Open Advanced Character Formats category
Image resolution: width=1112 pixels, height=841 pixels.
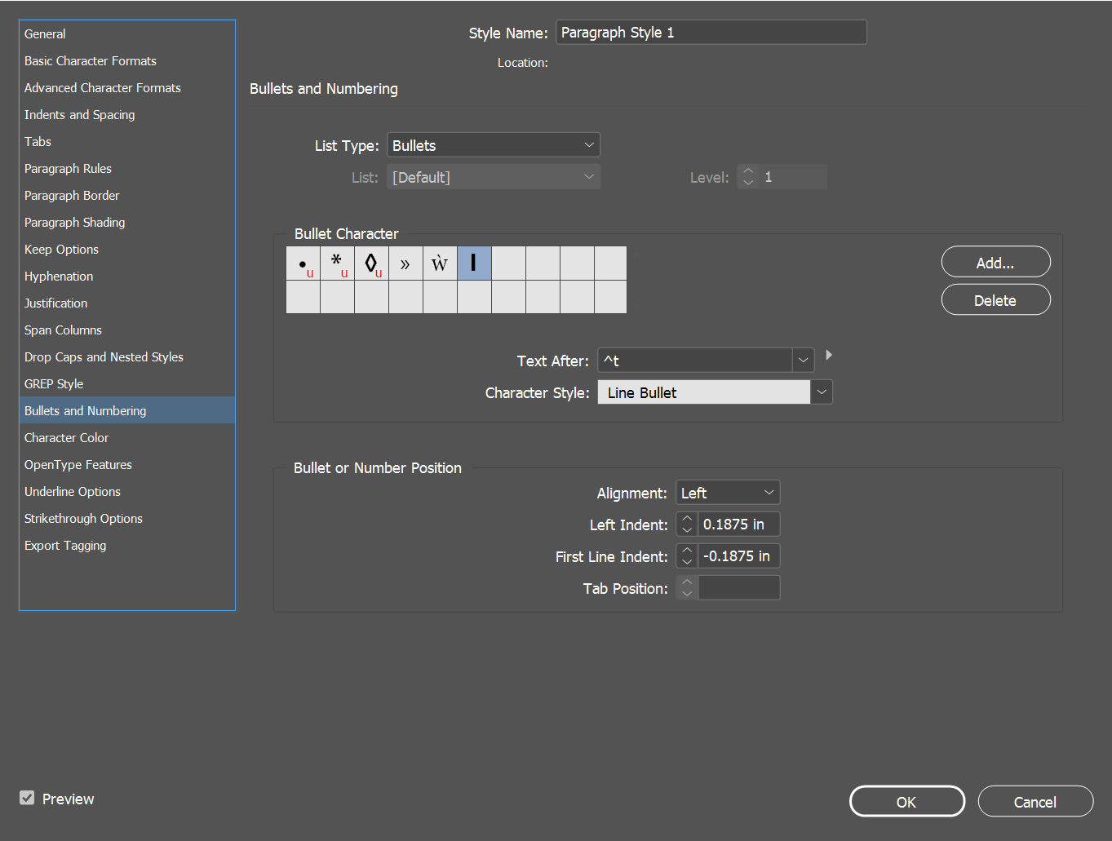[x=127, y=88]
